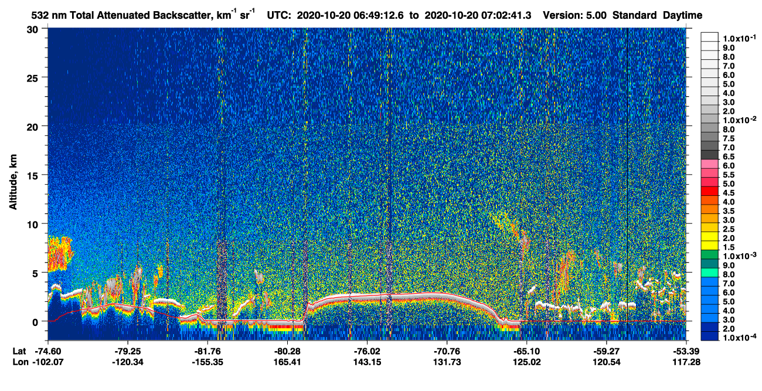Click colorbar label "7.5"

tap(729, 138)
